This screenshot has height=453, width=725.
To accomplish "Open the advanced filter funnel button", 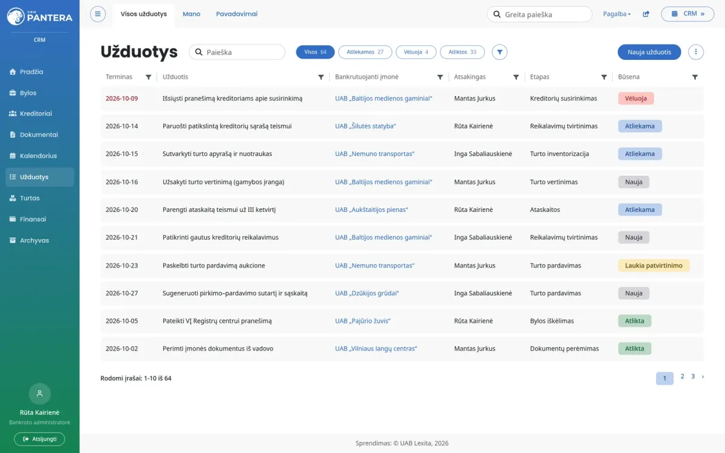I will pos(500,52).
